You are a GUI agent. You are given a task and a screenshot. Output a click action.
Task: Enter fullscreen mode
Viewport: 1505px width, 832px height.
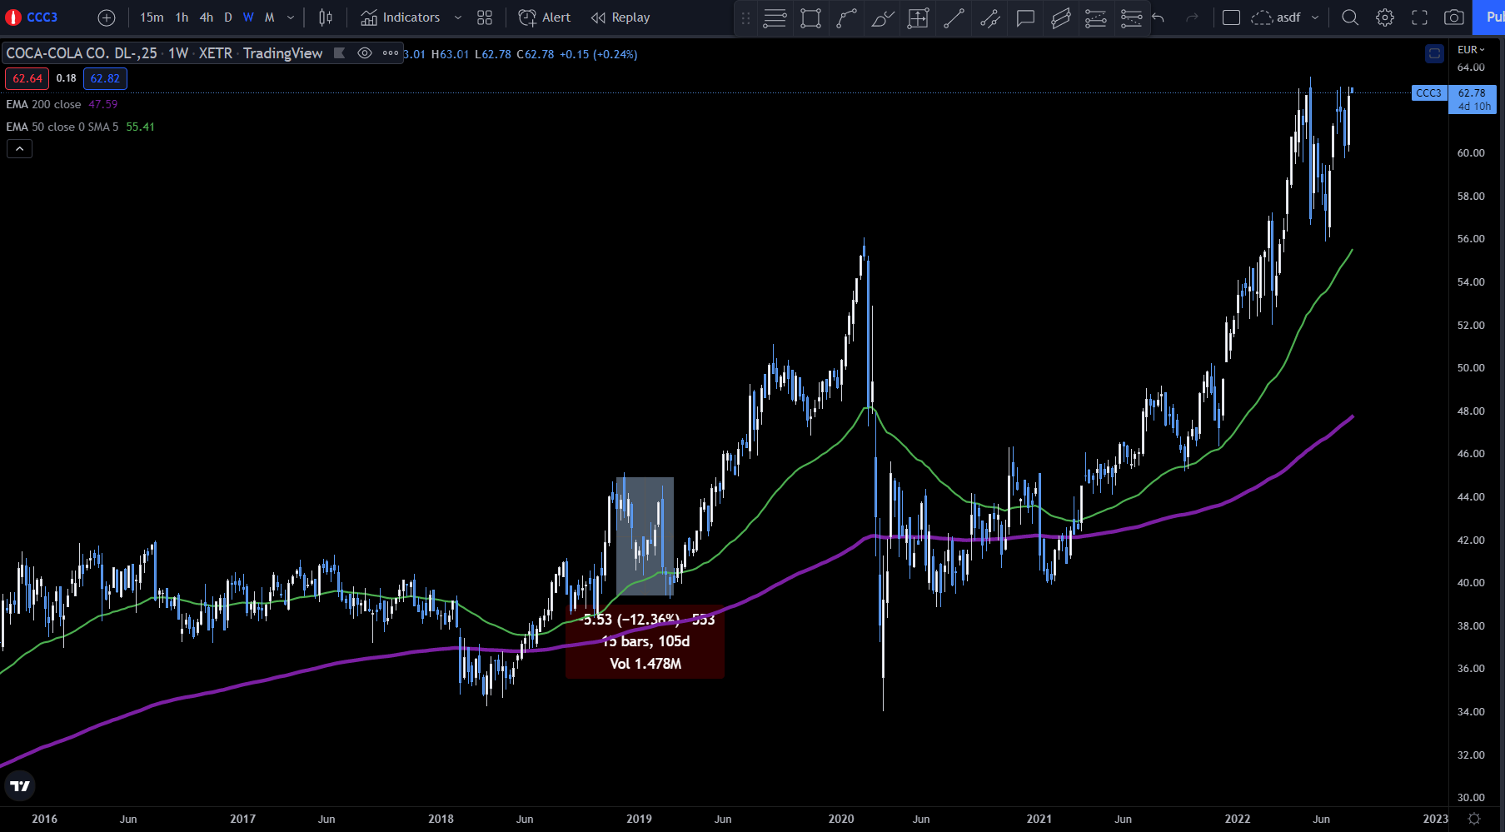(1420, 17)
